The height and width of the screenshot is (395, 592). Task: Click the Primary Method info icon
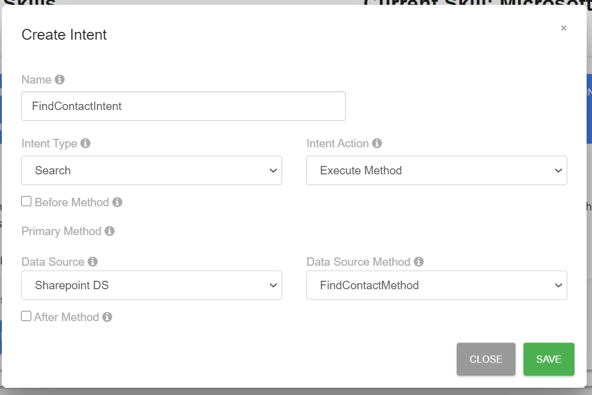point(109,231)
